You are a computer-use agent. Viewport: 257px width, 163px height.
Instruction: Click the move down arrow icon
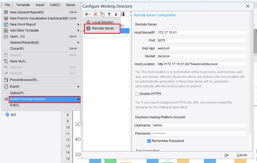(x=116, y=14)
